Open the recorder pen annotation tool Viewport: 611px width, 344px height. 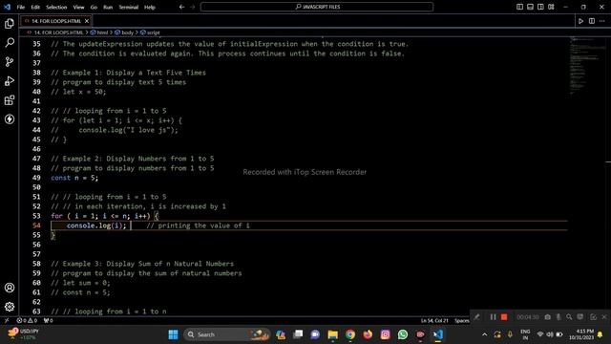click(x=477, y=317)
